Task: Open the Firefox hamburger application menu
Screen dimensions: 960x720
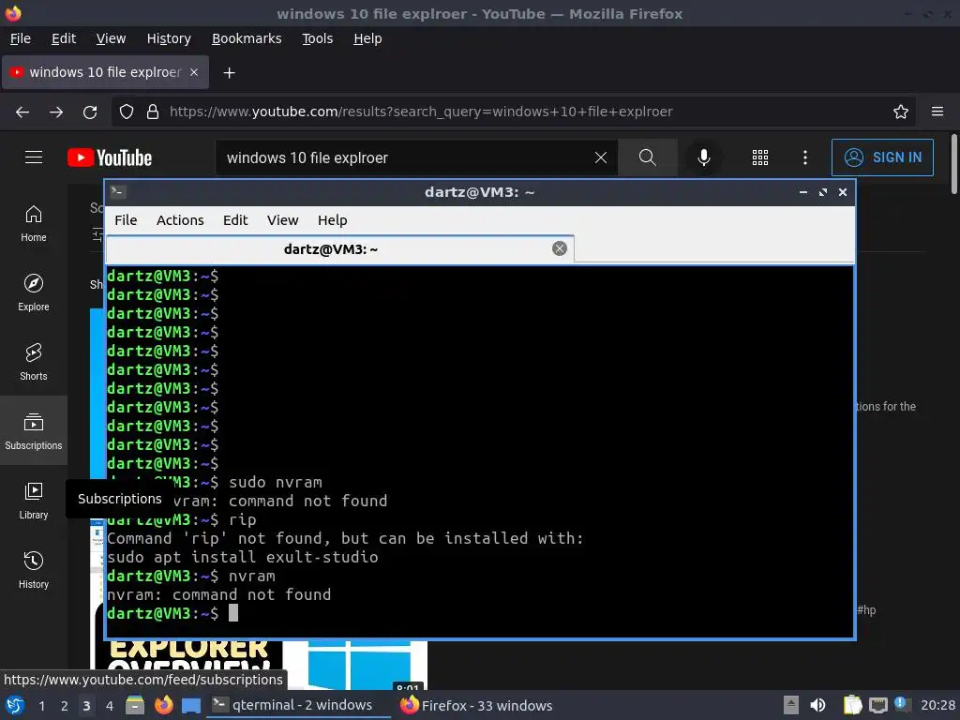Action: click(937, 112)
